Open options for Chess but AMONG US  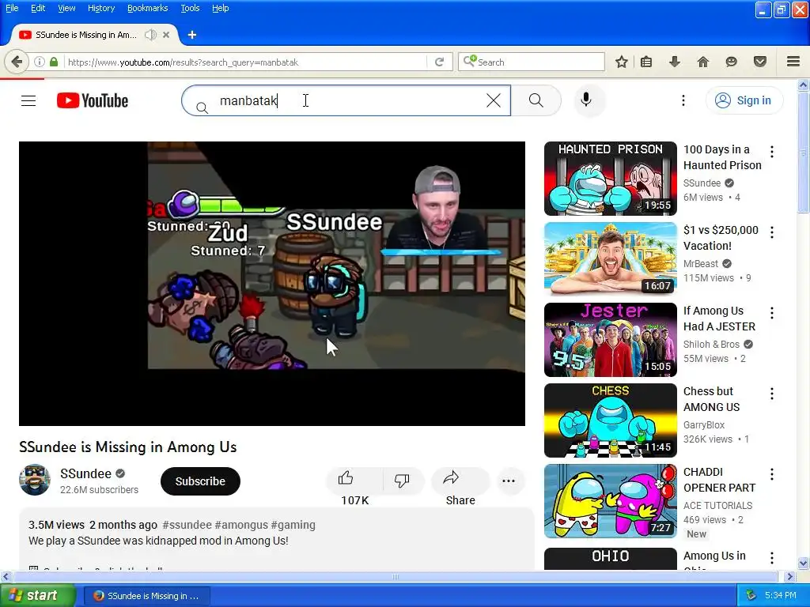tap(772, 394)
